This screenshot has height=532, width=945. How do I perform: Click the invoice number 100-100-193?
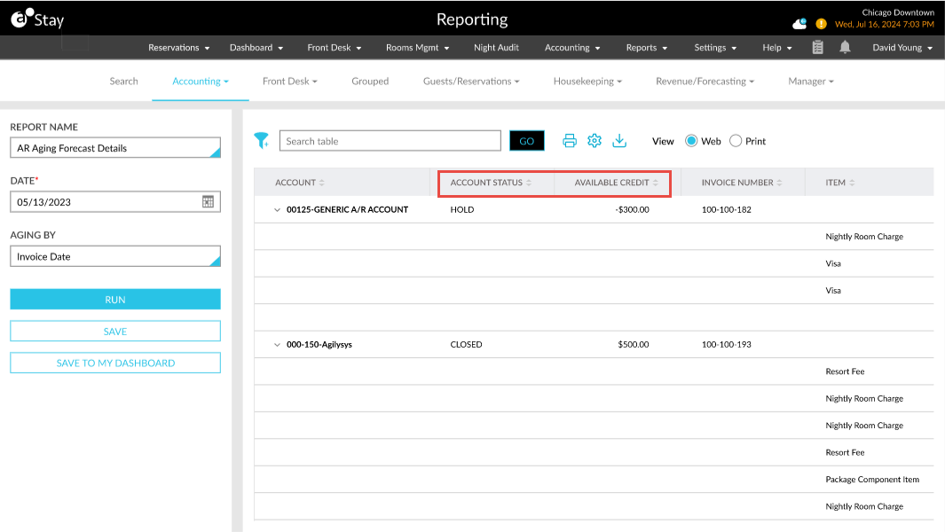pos(726,345)
